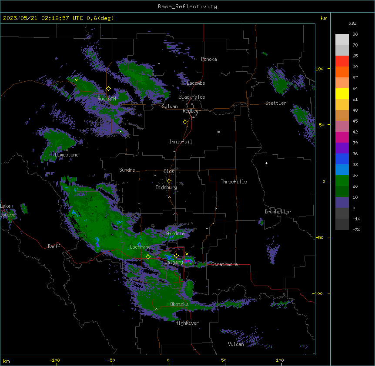Select the yellow diamond between Olds and Didsbury

(x=169, y=181)
